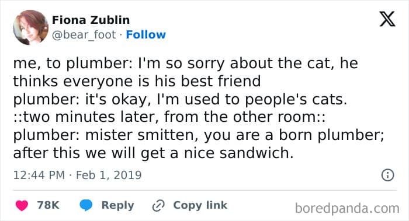Select the Reply text button
The width and height of the screenshot is (409, 221).
tap(117, 205)
